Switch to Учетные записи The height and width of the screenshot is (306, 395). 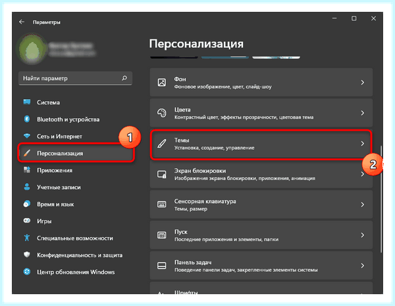pos(75,187)
